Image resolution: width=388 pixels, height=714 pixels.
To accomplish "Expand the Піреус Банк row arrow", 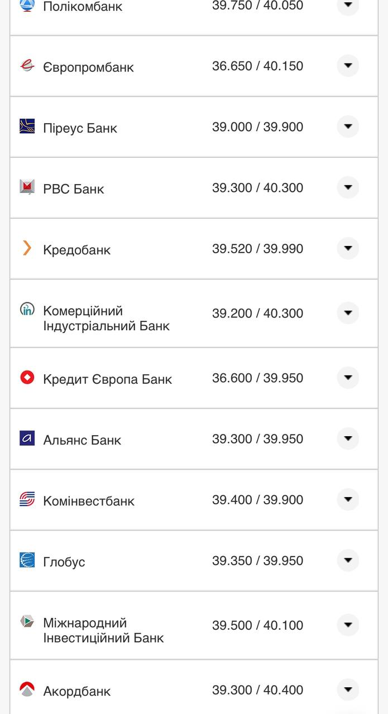I will (x=348, y=127).
